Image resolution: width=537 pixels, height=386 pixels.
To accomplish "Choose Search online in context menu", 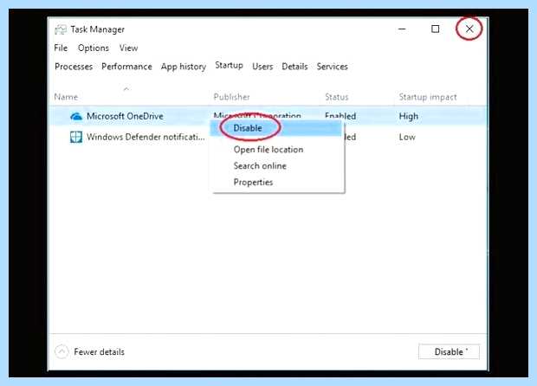I will [x=260, y=166].
